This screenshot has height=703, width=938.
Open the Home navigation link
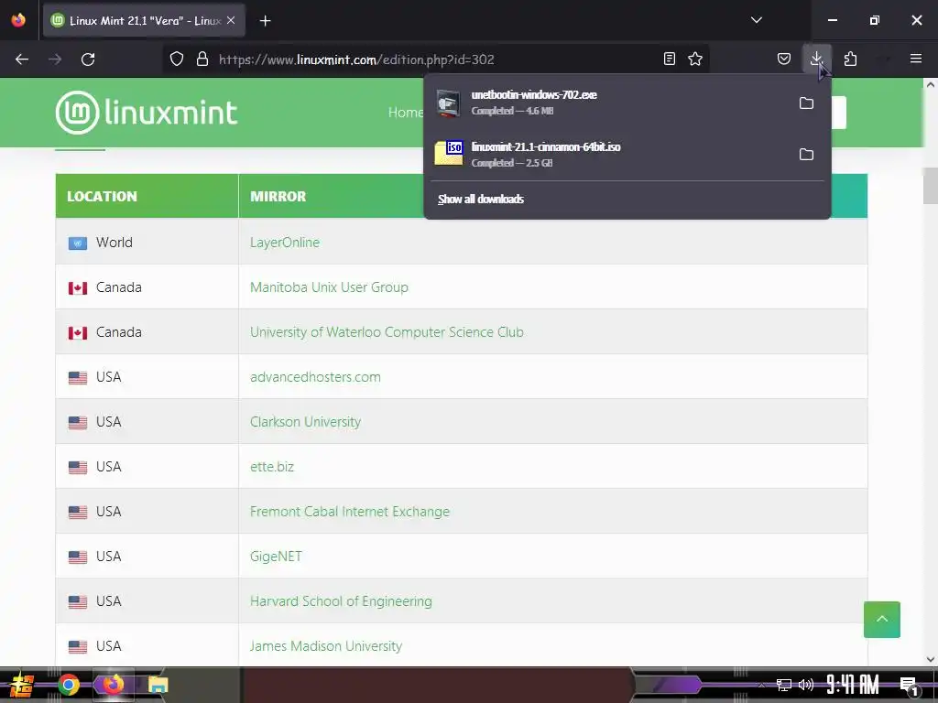tap(405, 113)
